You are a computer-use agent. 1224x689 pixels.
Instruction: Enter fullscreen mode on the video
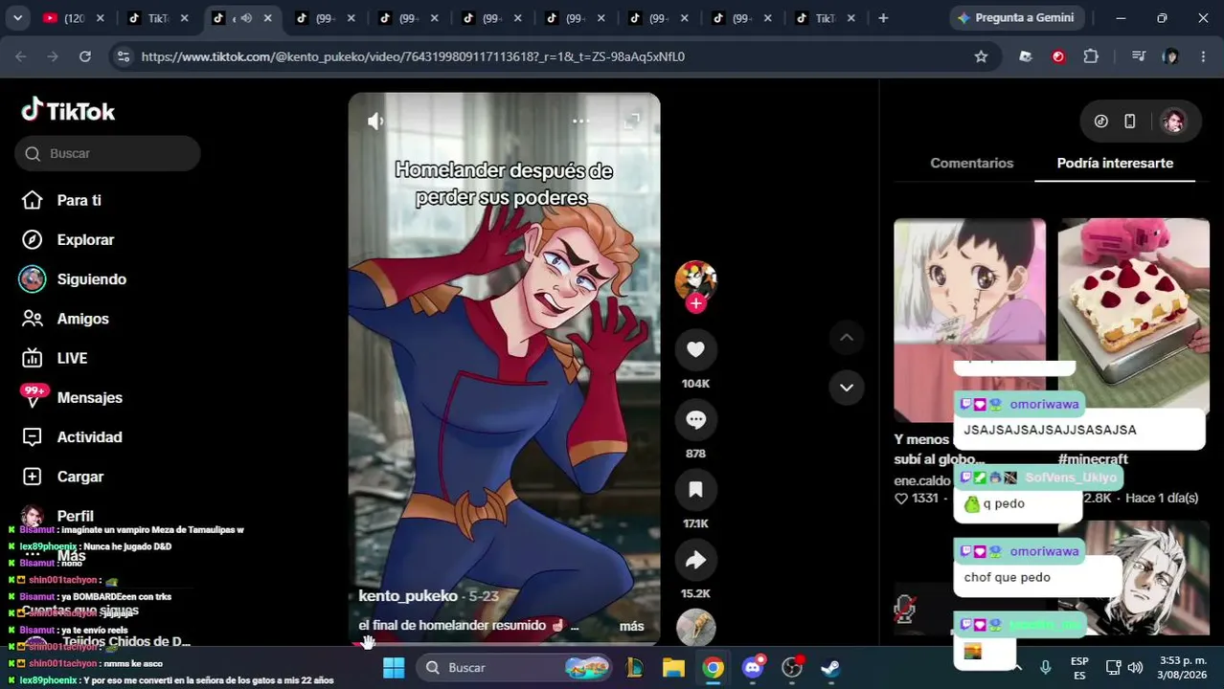click(632, 121)
